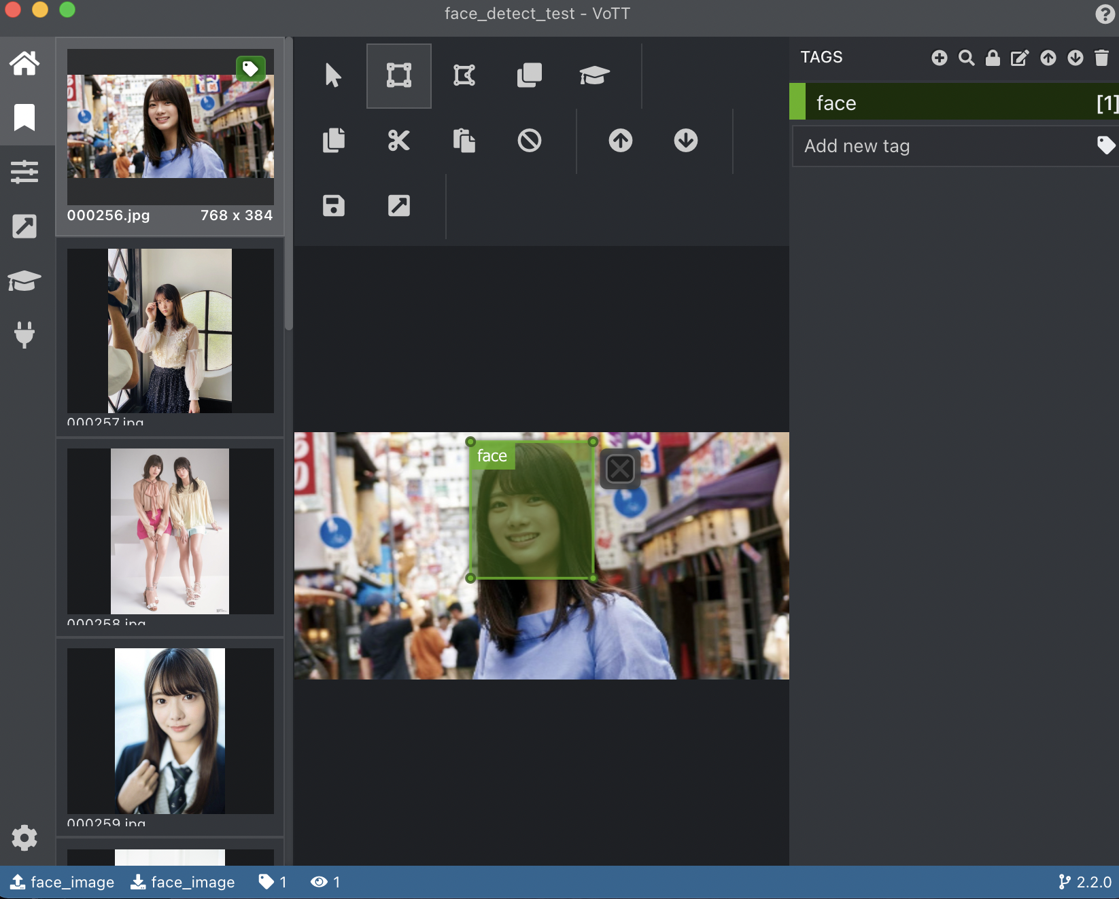Image resolution: width=1119 pixels, height=899 pixels.
Task: Select the Draw Polygon tool
Action: coord(464,75)
